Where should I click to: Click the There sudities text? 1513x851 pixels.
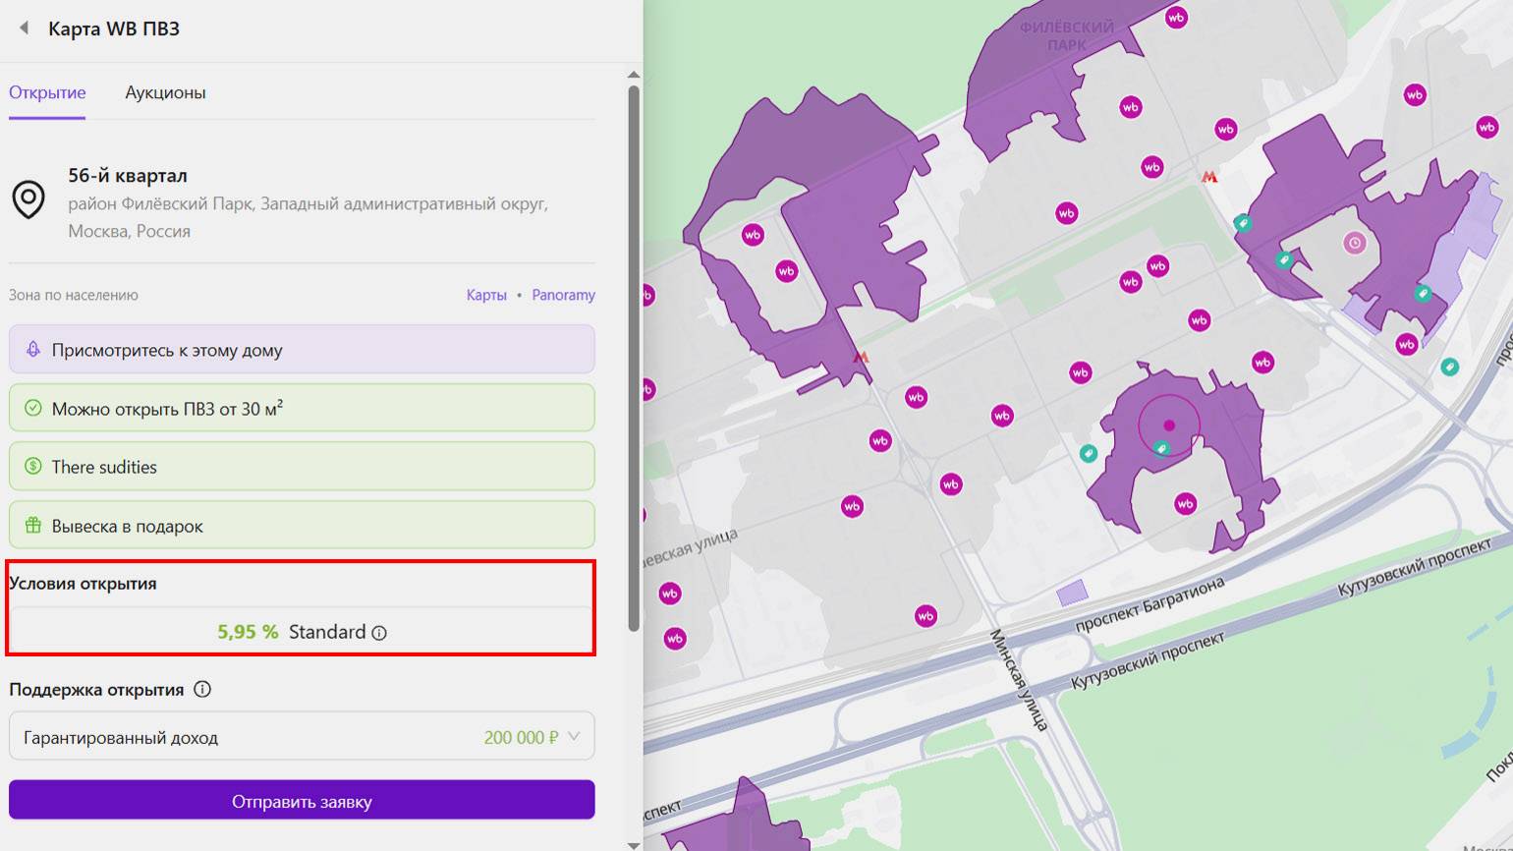point(104,467)
